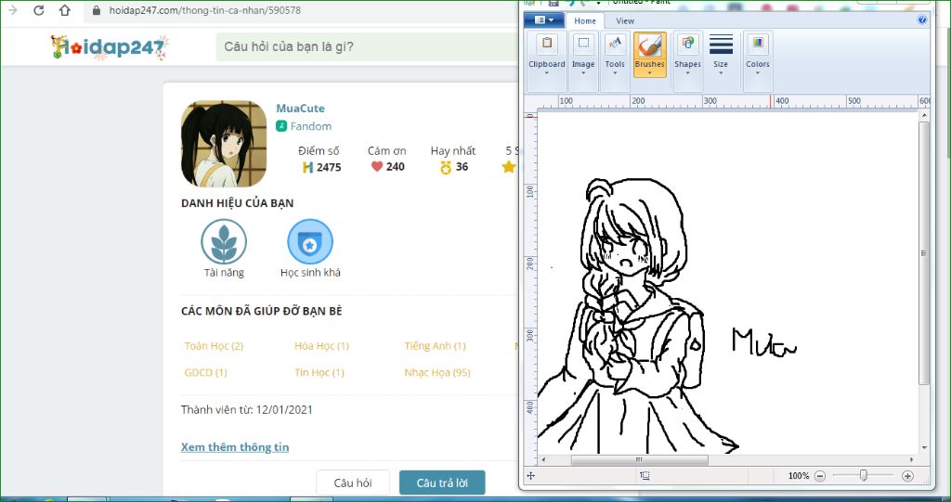Open the Nhạc Họa (95) subject link

[x=437, y=372]
